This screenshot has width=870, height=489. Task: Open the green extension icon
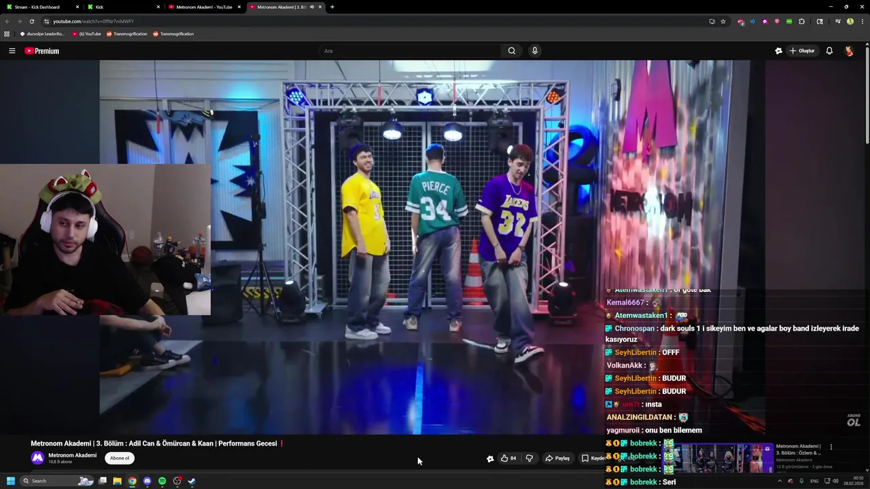(x=789, y=21)
